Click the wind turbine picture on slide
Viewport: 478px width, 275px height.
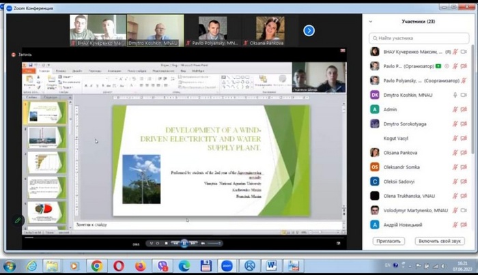click(141, 179)
